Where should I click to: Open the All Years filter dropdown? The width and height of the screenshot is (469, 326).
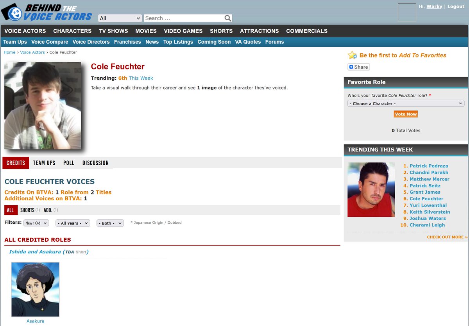click(73, 223)
